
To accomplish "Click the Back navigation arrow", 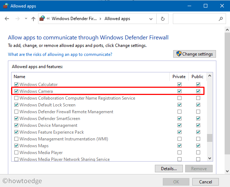I will (x=7, y=19).
